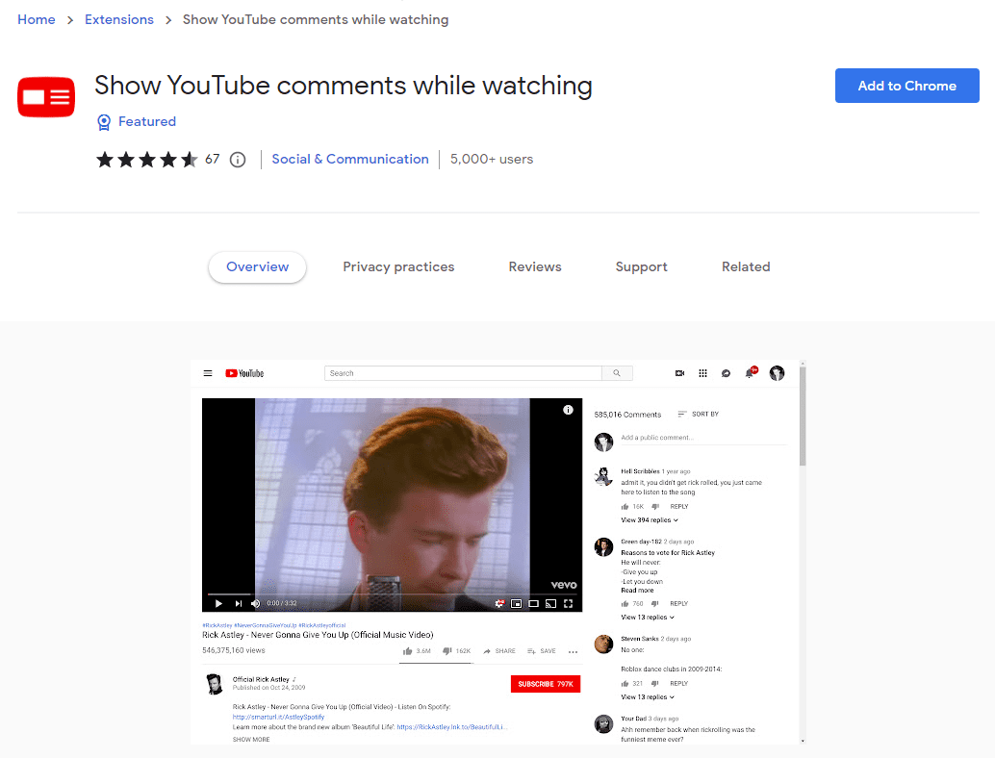
Task: Click the YouTube logo in screenshot
Action: coord(244,373)
